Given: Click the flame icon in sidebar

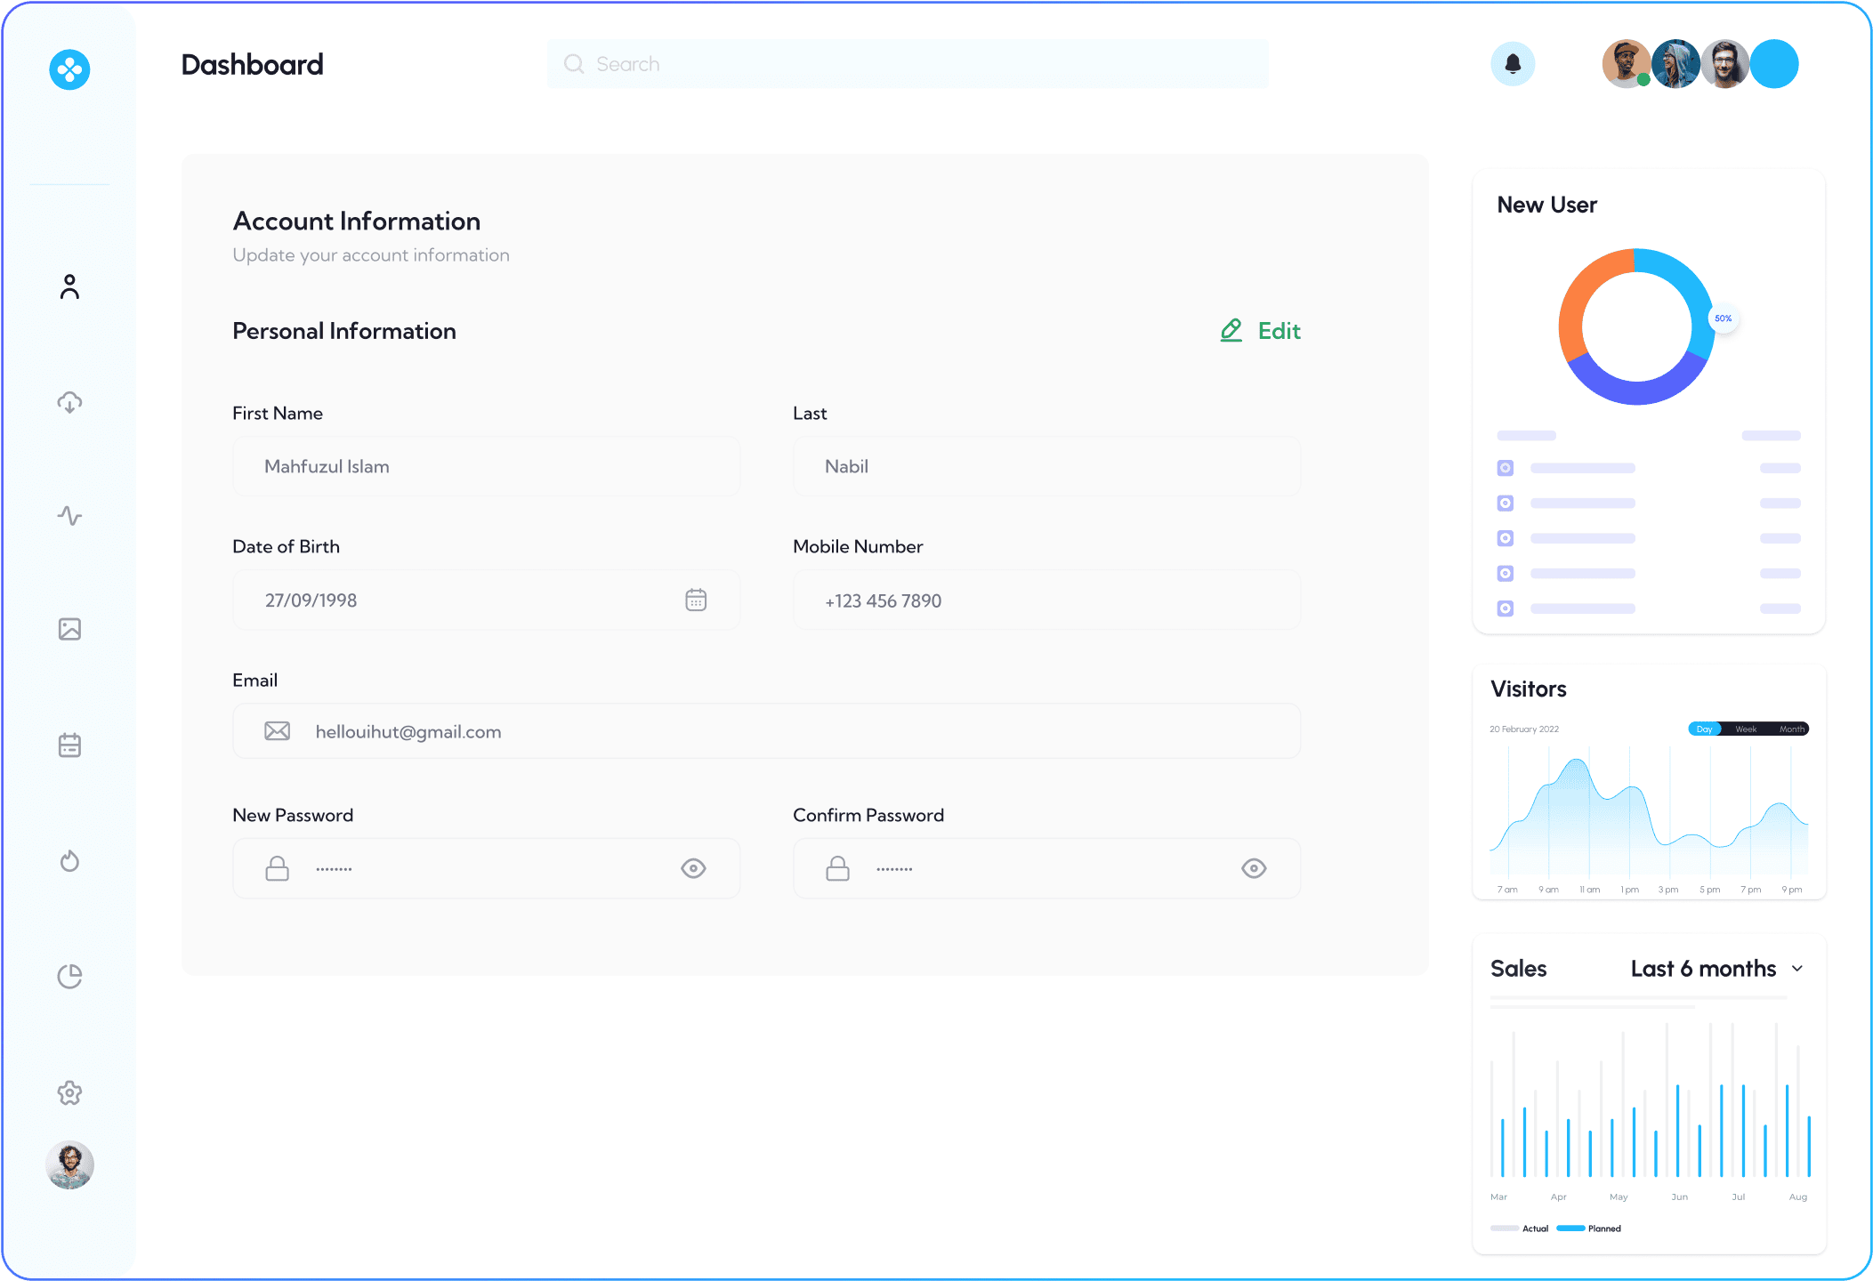Looking at the screenshot, I should pos(69,861).
